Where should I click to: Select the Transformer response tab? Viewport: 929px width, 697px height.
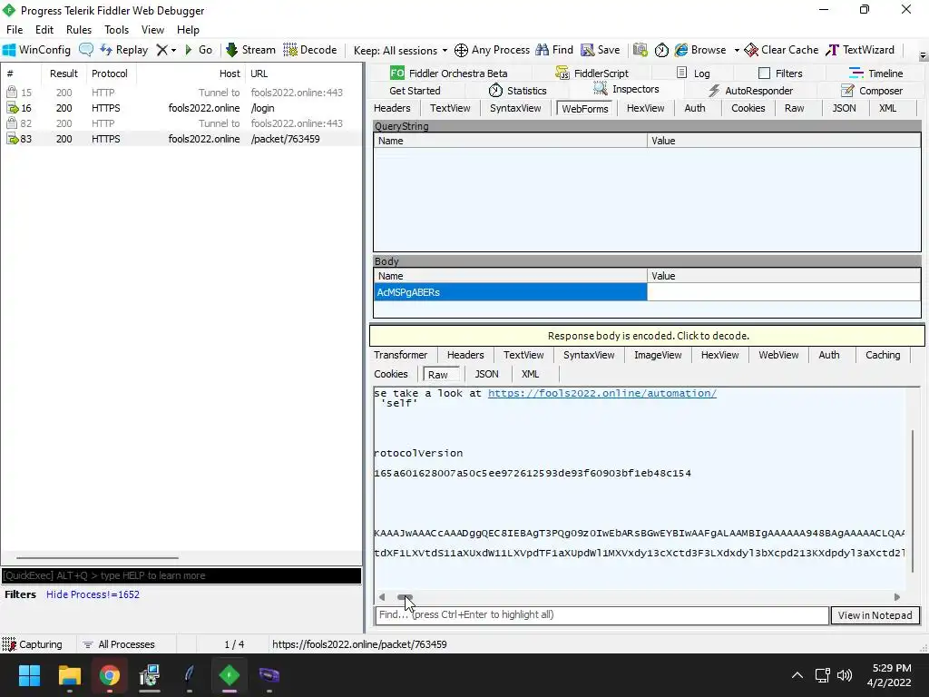[x=400, y=355]
